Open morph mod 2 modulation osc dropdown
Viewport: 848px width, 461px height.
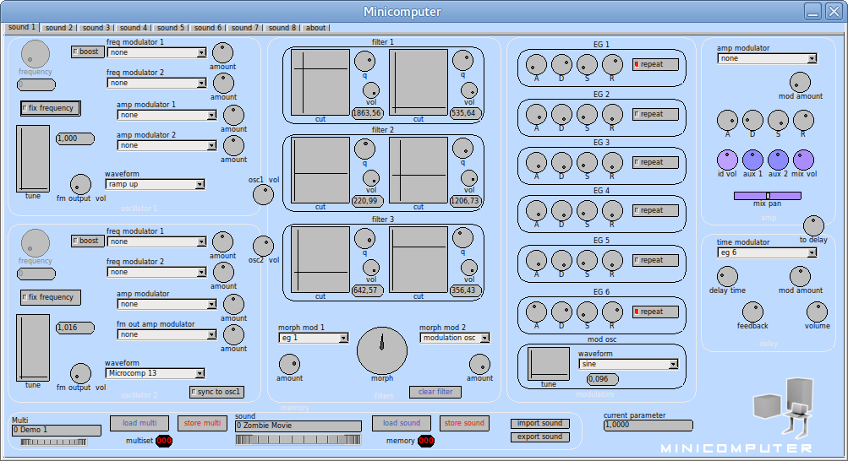tap(455, 338)
